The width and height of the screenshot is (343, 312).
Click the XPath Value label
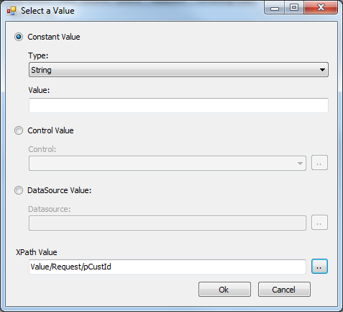tap(37, 252)
